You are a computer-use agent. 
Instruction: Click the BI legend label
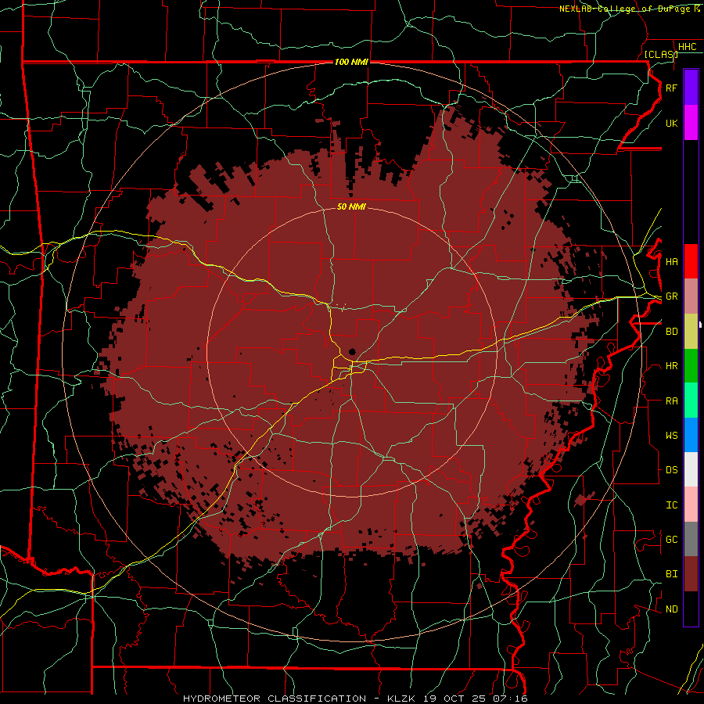tap(671, 574)
